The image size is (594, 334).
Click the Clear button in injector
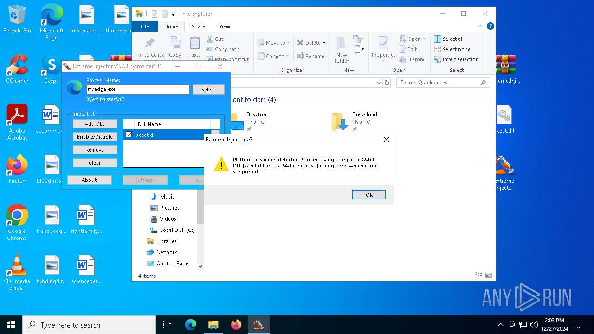point(95,163)
